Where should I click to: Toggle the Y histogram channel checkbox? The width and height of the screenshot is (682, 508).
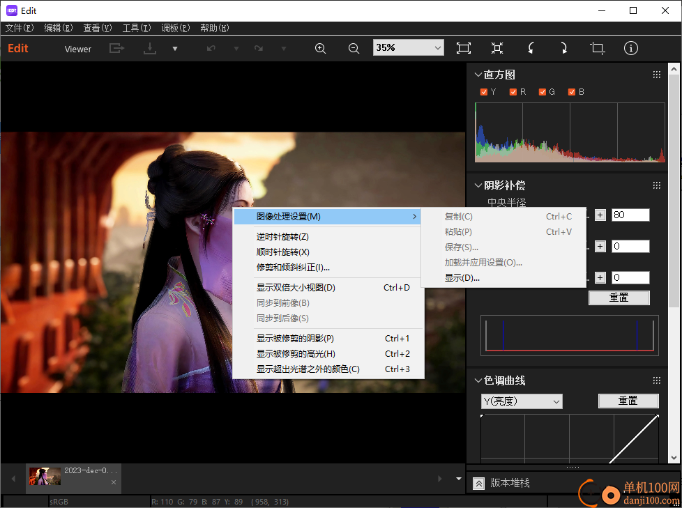pos(484,92)
